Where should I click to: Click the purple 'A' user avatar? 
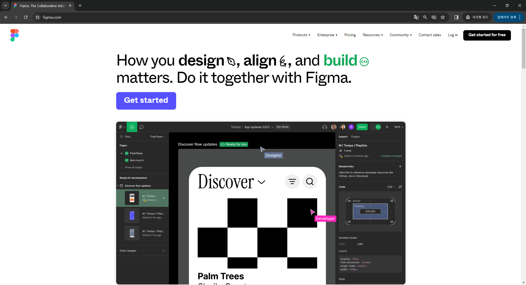351,127
